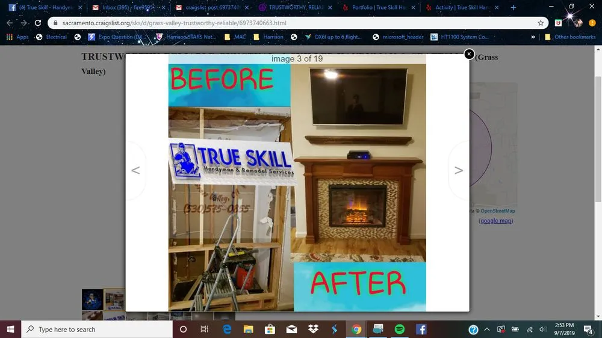602x338 pixels.
Task: Click the browser forward arrow
Action: pyautogui.click(x=24, y=23)
